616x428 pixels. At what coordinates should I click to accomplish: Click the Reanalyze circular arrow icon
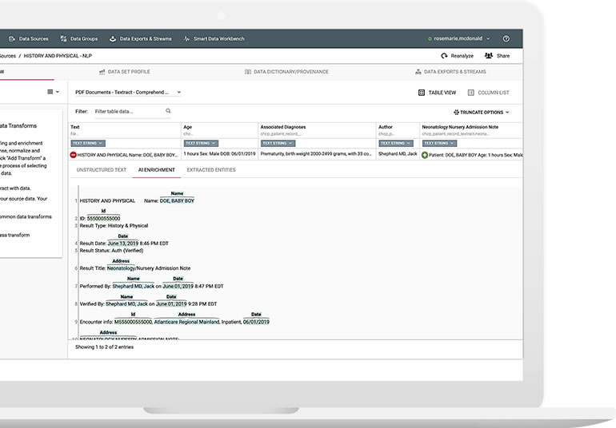click(444, 56)
